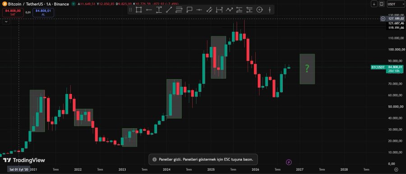406x174 pixels.
Task: Click the 119.191,66 price level label
Action: point(396,27)
